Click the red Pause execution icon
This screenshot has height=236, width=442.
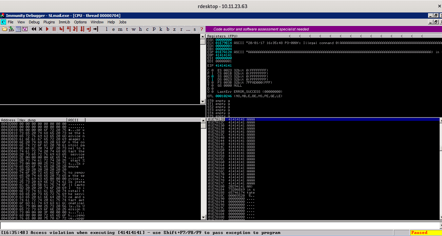(54, 29)
